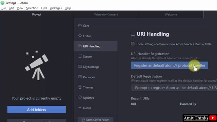Click the Editor code brackets icon
Viewport: 217px width, 122px height.
point(80,36)
